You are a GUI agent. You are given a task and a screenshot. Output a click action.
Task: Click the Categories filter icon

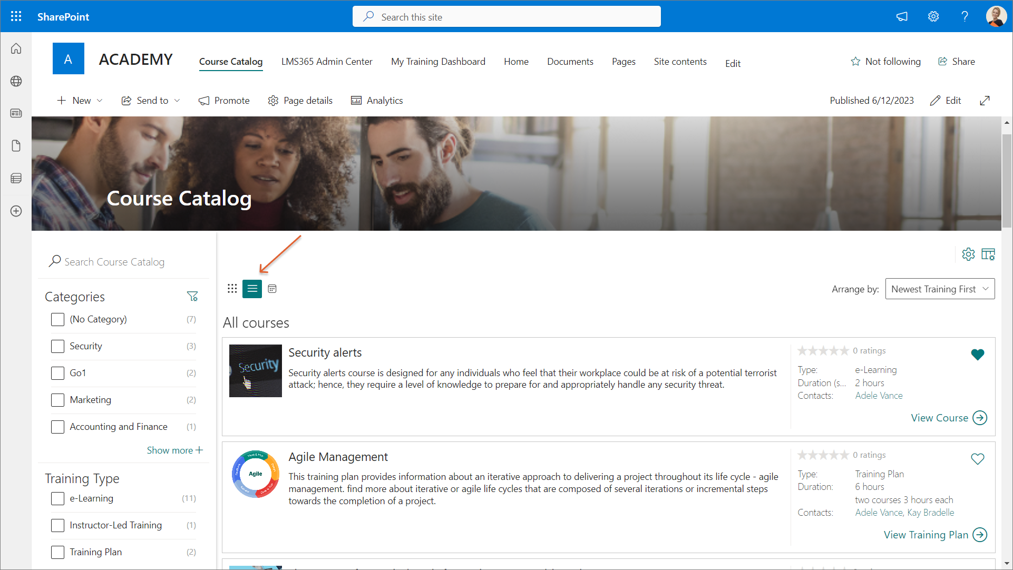(192, 297)
